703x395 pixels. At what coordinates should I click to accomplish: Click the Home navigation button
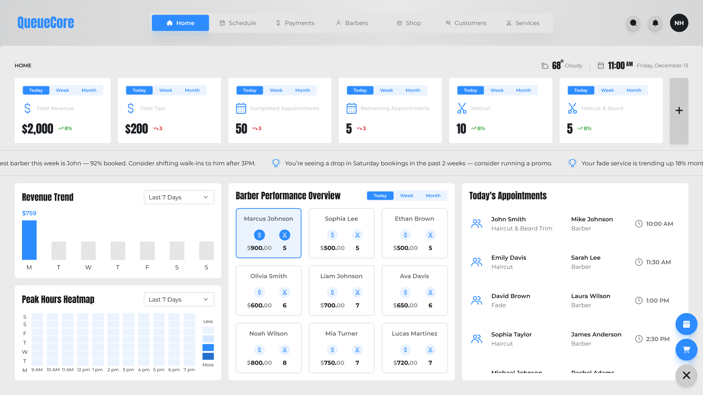[180, 23]
